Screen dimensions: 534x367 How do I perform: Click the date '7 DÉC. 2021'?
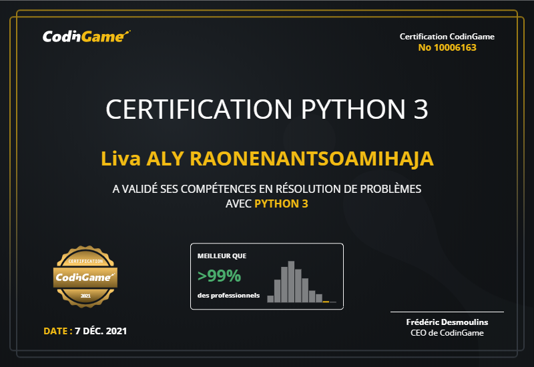pos(101,330)
